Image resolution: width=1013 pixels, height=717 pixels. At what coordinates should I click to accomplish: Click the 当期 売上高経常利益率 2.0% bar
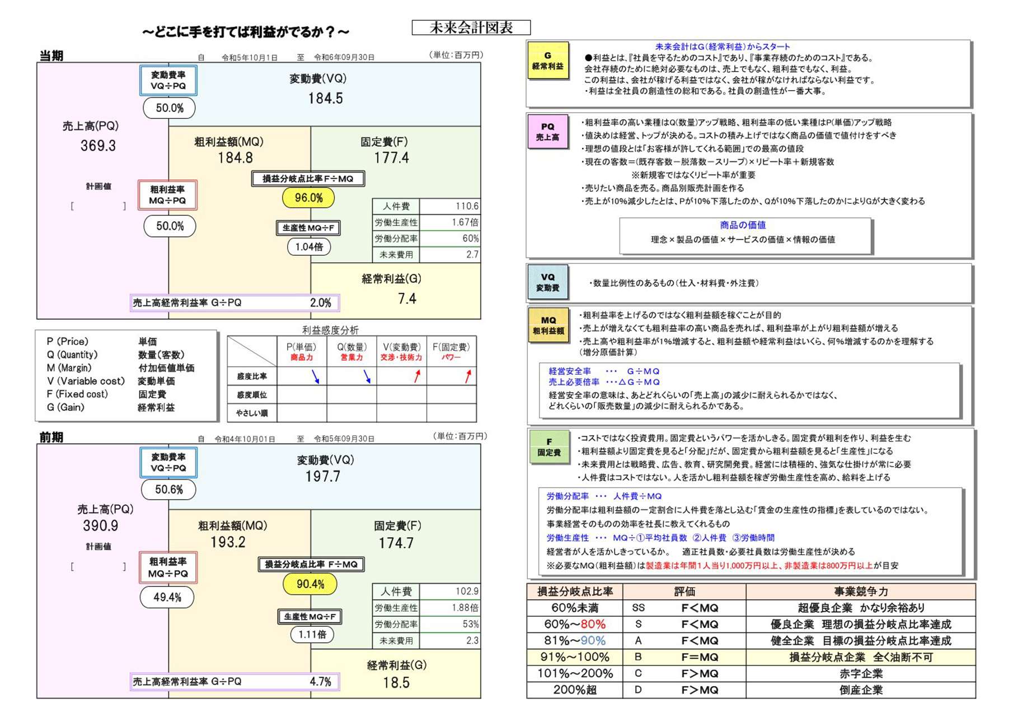tap(235, 303)
